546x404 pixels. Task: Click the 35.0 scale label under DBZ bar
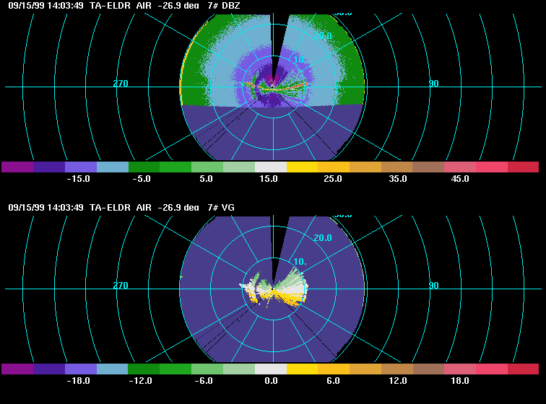(x=398, y=179)
